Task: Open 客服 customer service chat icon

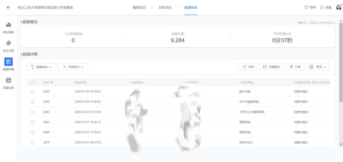Action: [x=322, y=7]
